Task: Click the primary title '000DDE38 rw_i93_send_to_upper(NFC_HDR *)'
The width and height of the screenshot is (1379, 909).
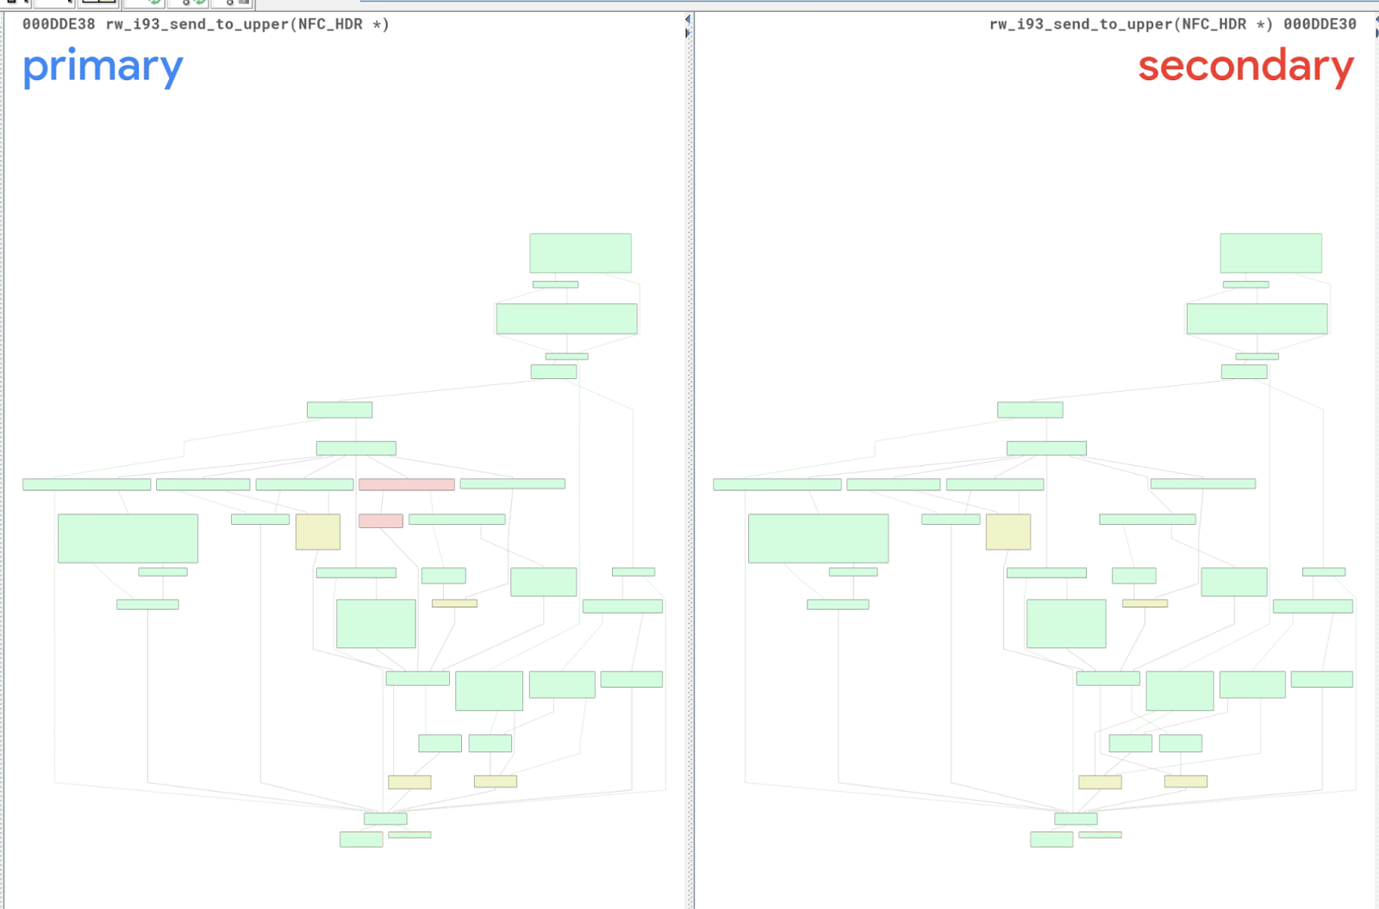Action: tap(205, 24)
